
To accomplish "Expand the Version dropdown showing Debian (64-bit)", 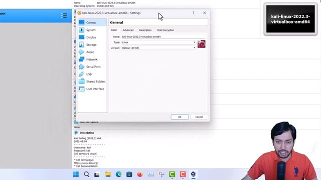I will 158,48.
